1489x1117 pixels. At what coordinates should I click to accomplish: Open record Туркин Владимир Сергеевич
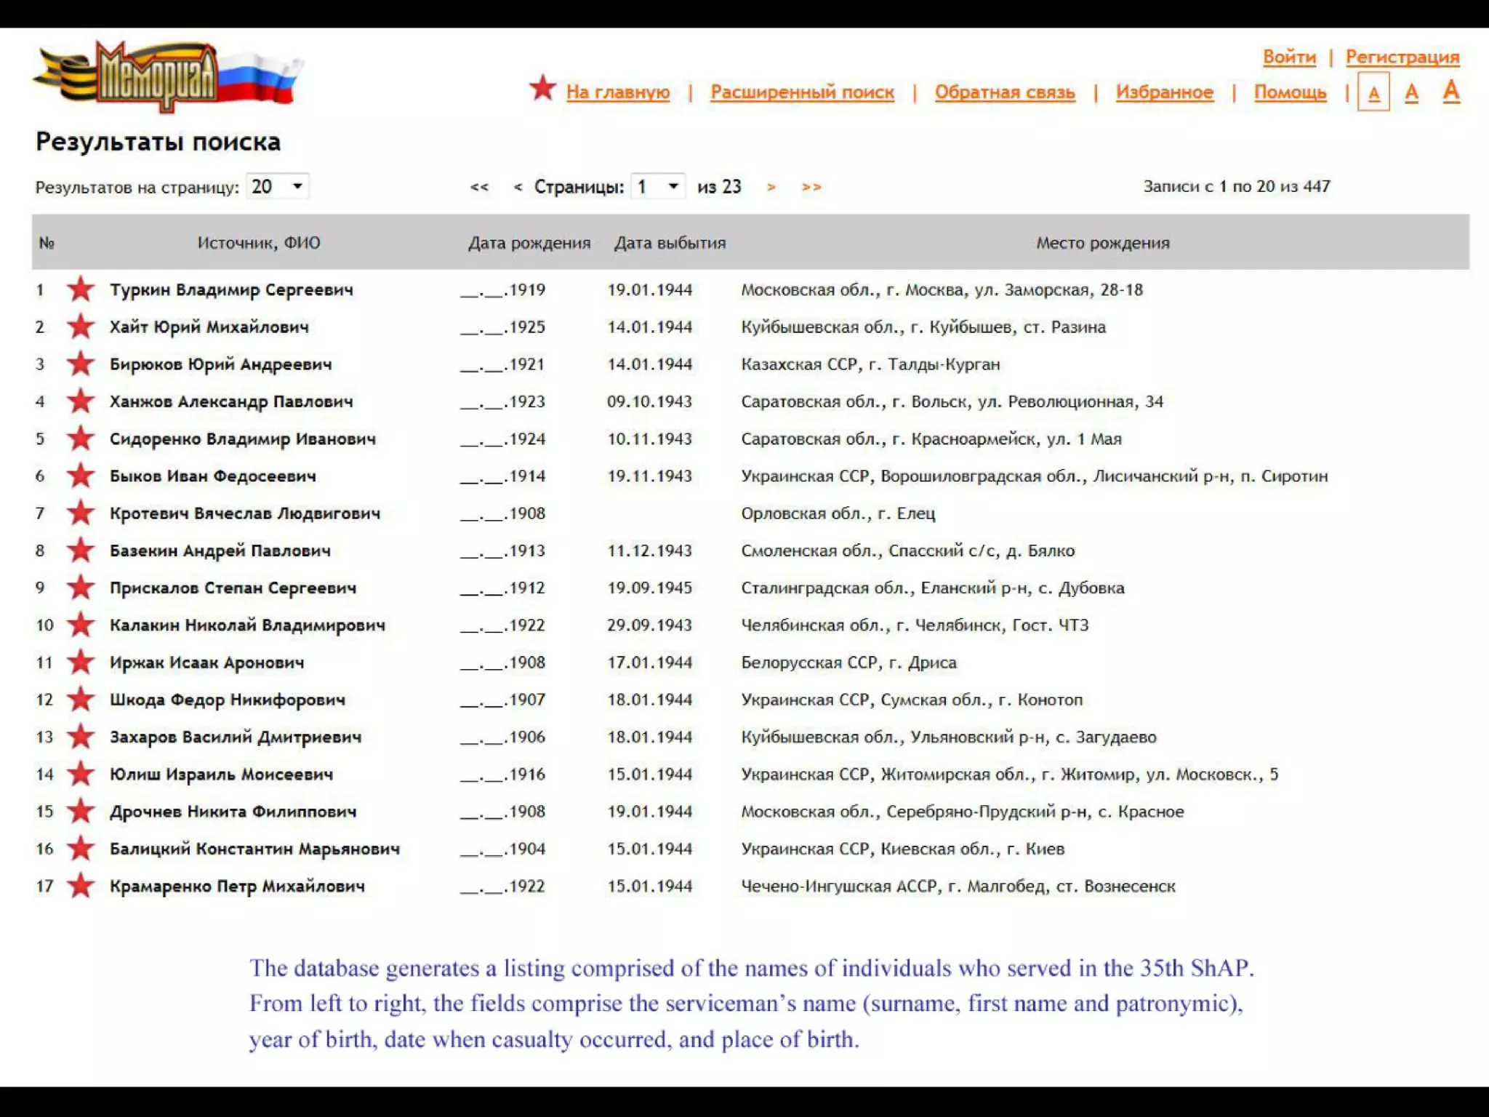click(x=231, y=289)
